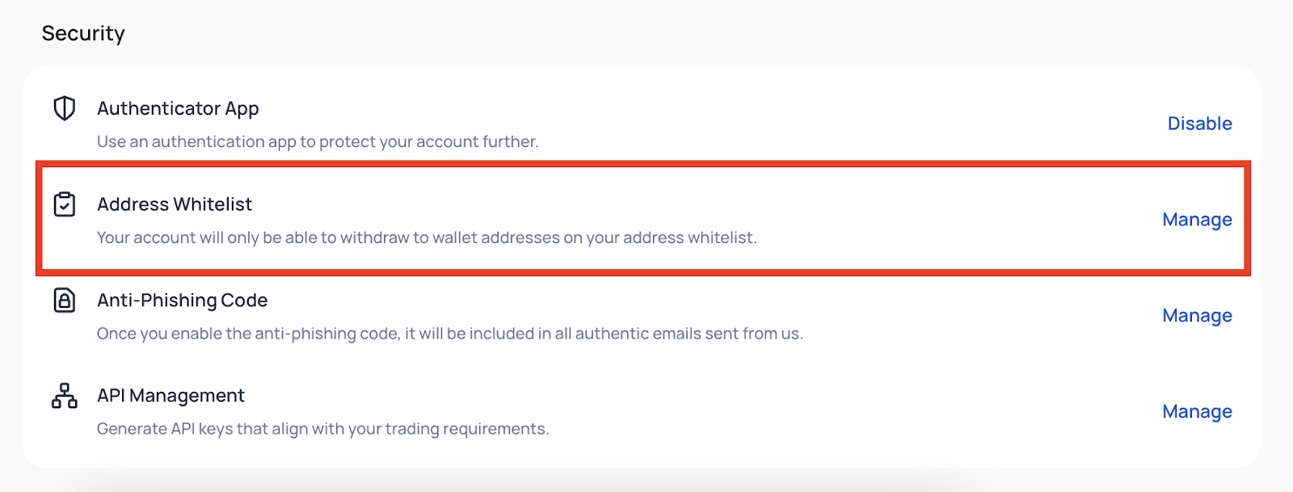Click the padlock icon for Anti-Phishing Code

pos(64,300)
